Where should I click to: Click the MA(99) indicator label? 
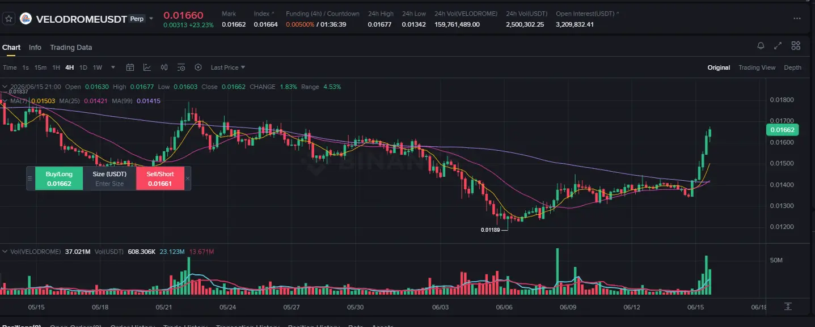coord(123,101)
